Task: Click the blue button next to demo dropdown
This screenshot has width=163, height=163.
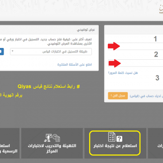Action: (x=2, y=52)
